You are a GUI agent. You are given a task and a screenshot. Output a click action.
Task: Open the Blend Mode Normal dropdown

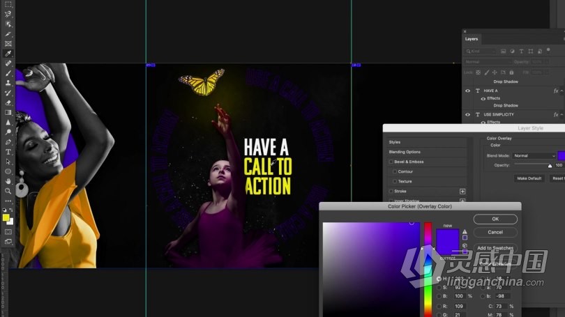click(534, 155)
